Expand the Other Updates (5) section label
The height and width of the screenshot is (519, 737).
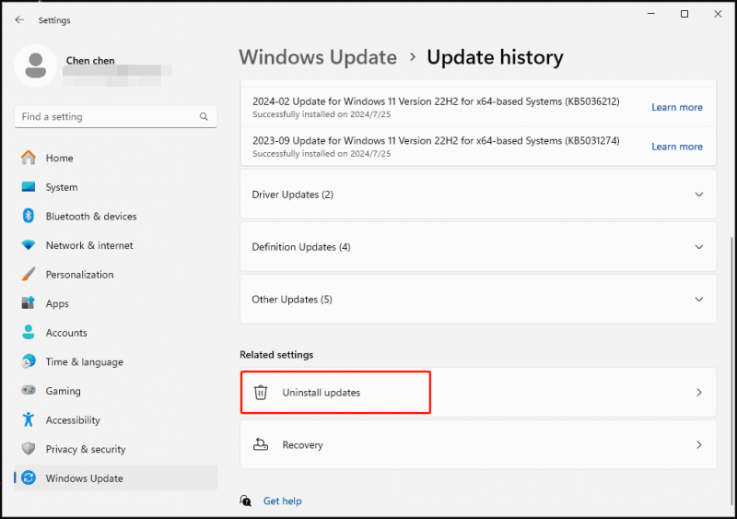point(292,300)
